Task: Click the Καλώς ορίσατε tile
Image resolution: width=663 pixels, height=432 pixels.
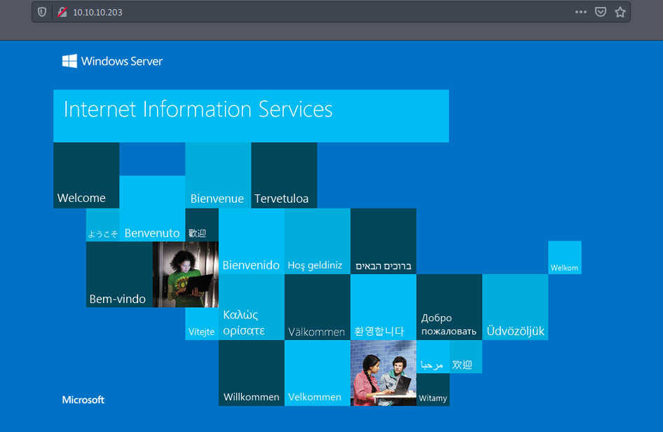Action: [252, 307]
